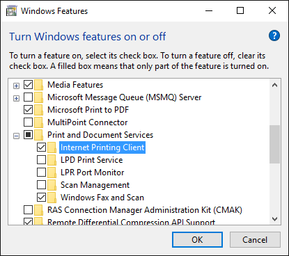Click the Scan Management folder icon
This screenshot has width=289, height=256.
(52, 185)
